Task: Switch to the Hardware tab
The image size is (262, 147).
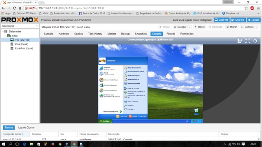Action: [64, 34]
